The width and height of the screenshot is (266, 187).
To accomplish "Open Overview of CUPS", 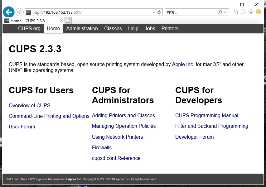I will click(29, 105).
